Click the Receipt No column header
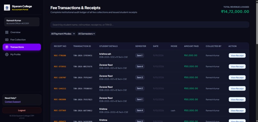 pyautogui.click(x=60, y=46)
